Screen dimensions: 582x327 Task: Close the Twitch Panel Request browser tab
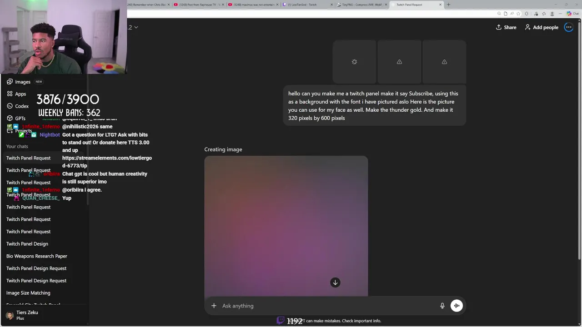[440, 5]
